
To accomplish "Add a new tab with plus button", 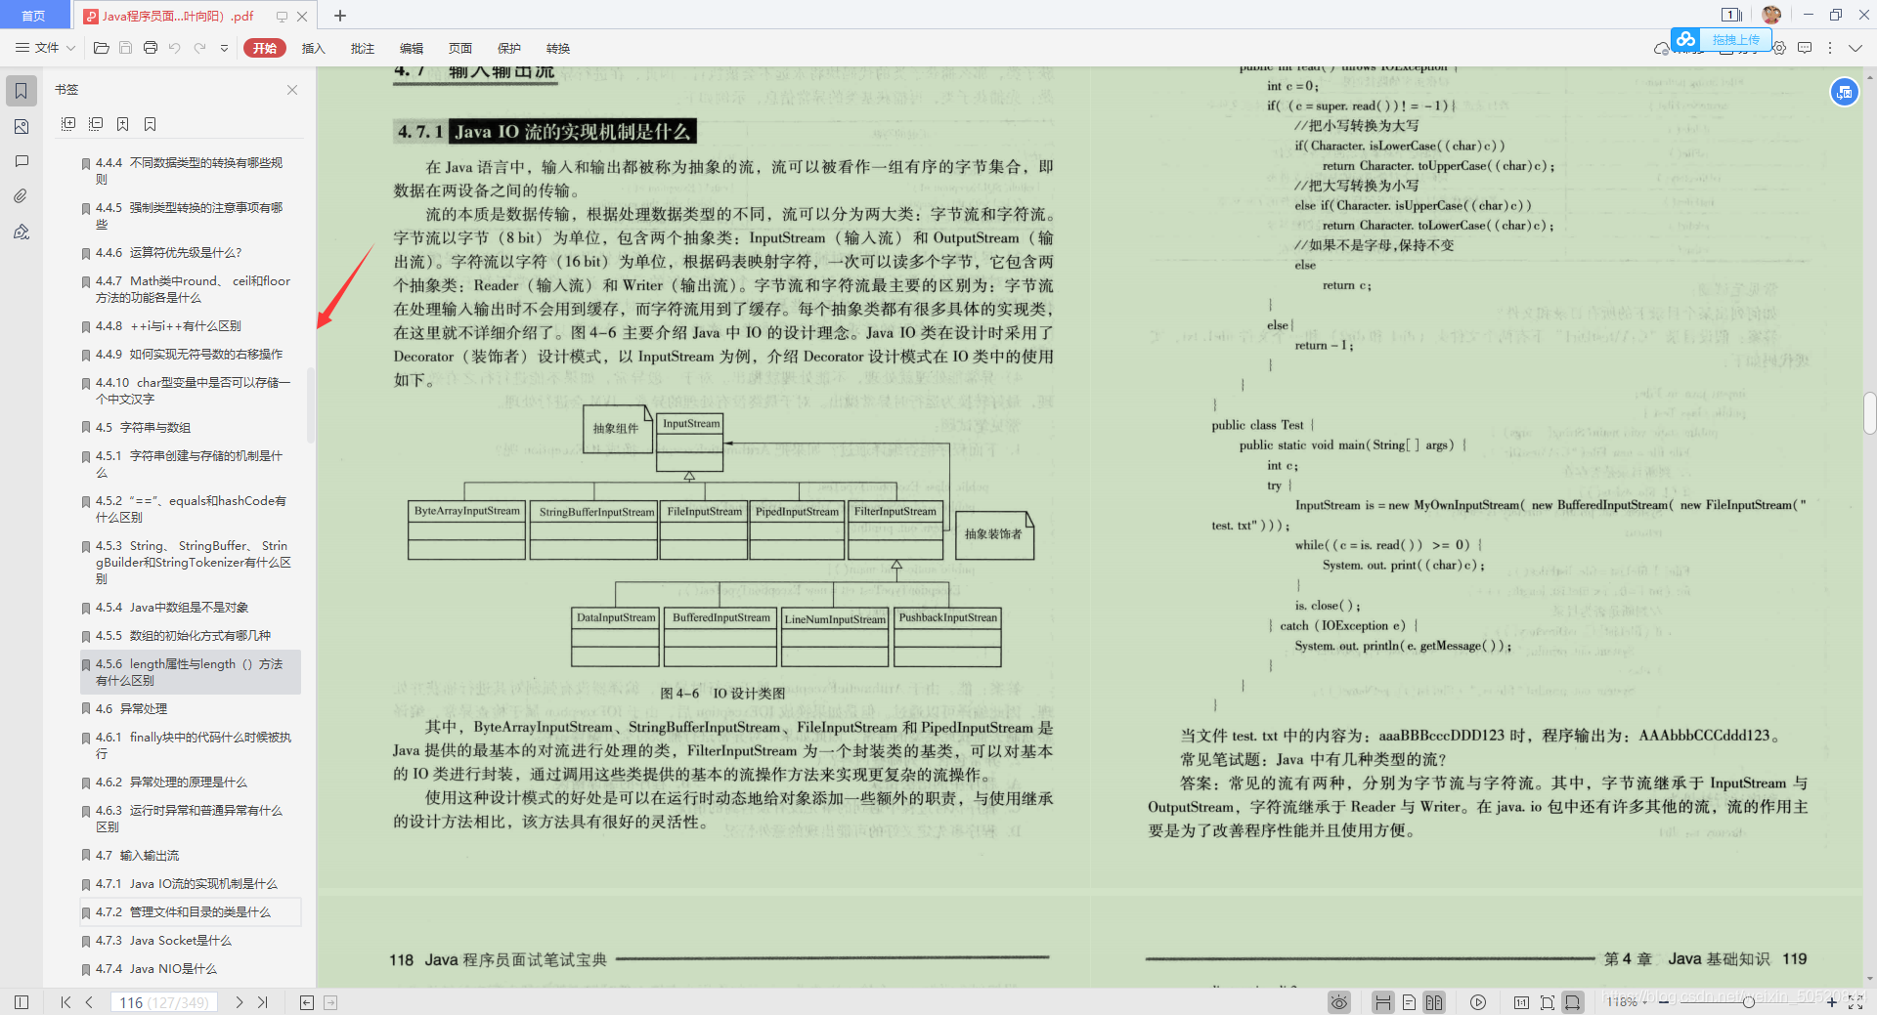I will pyautogui.click(x=340, y=16).
